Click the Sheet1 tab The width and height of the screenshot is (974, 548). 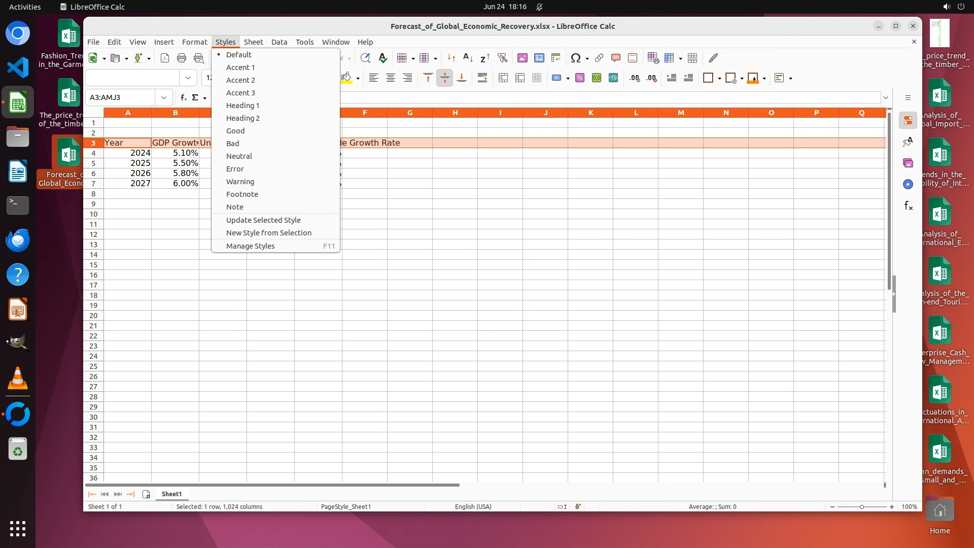click(171, 494)
